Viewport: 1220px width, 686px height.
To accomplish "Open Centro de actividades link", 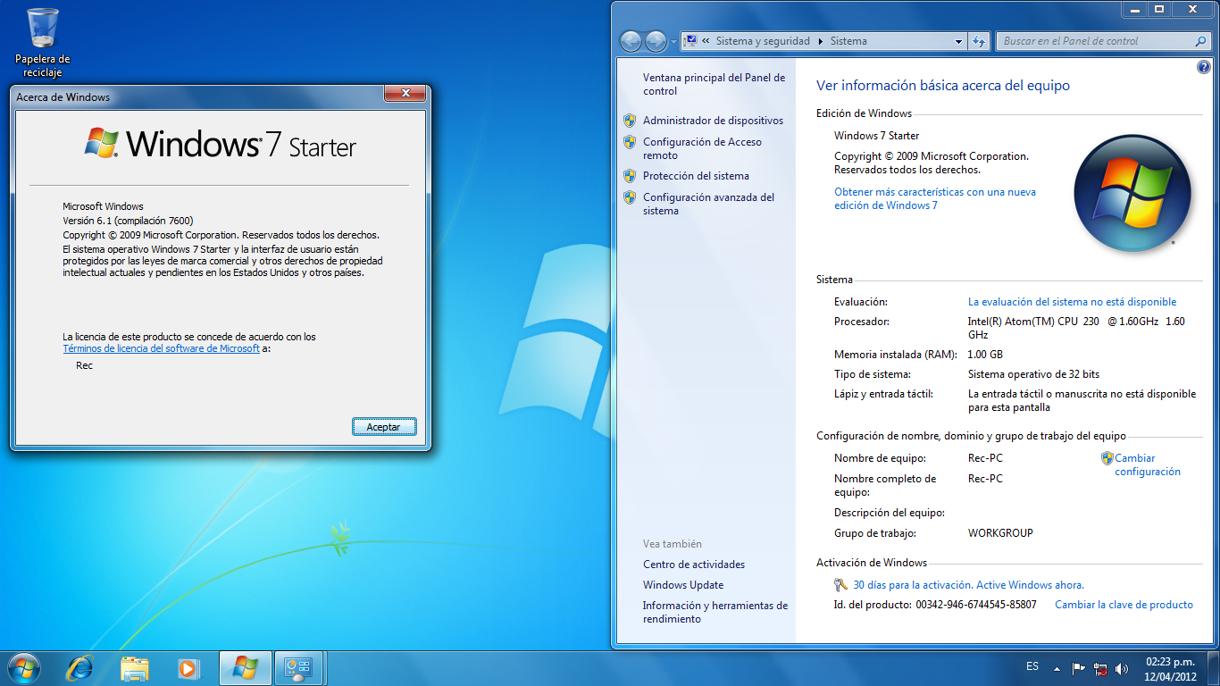I will (694, 565).
